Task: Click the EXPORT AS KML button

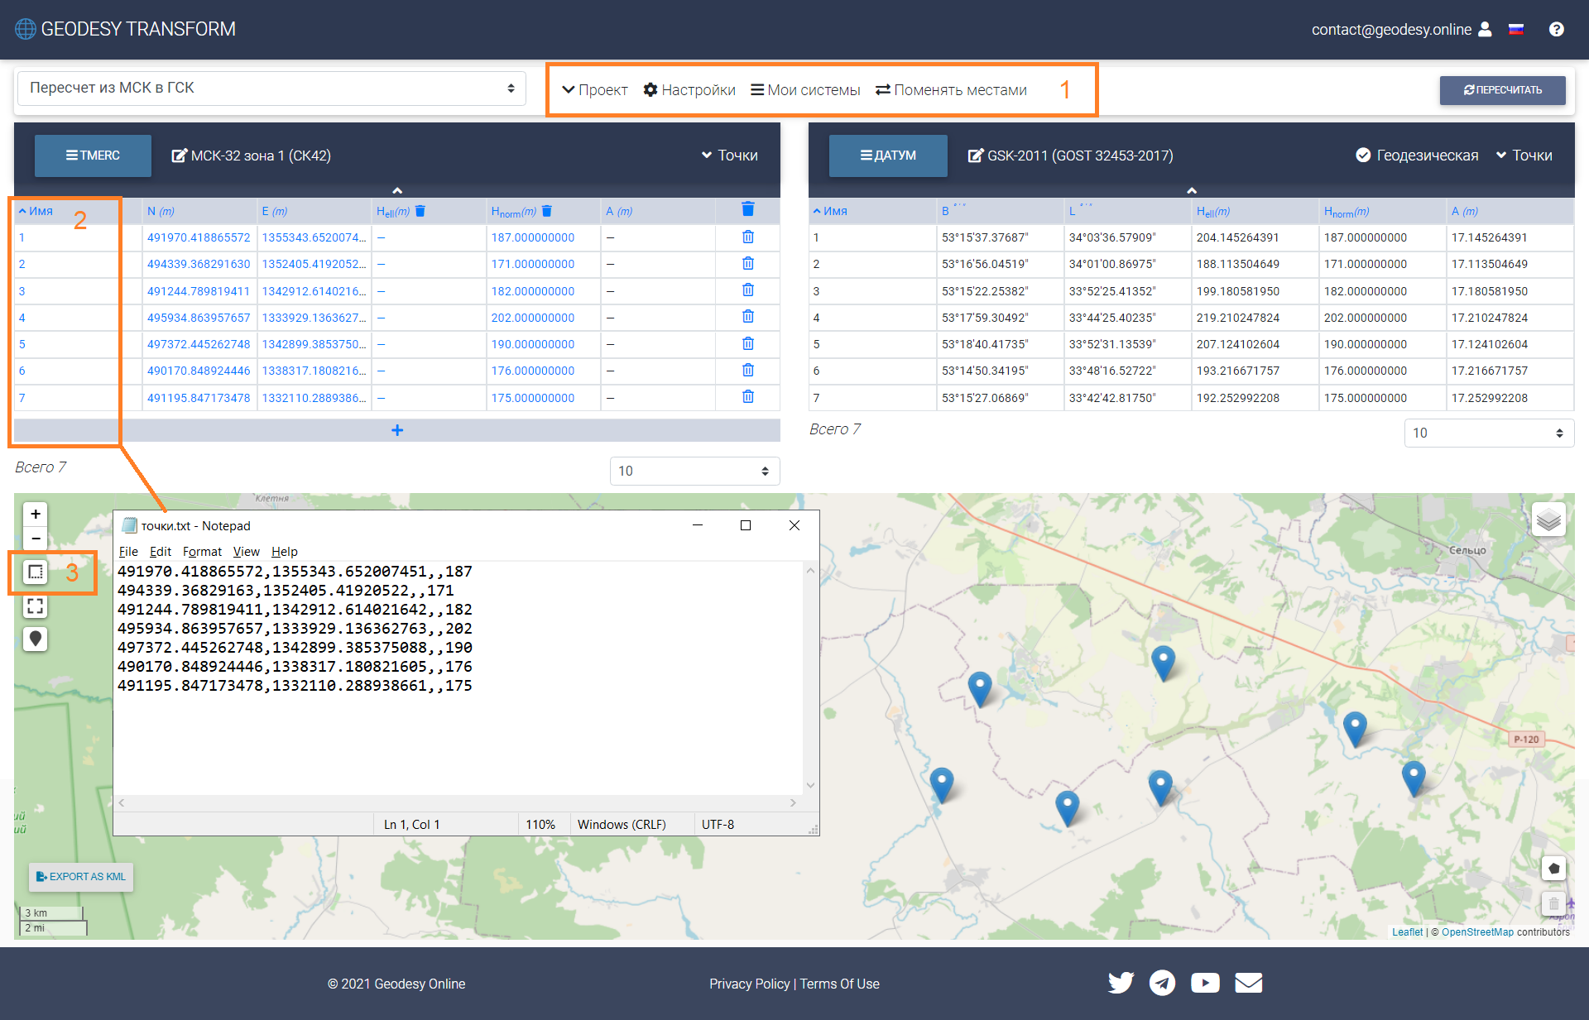Action: click(x=81, y=877)
